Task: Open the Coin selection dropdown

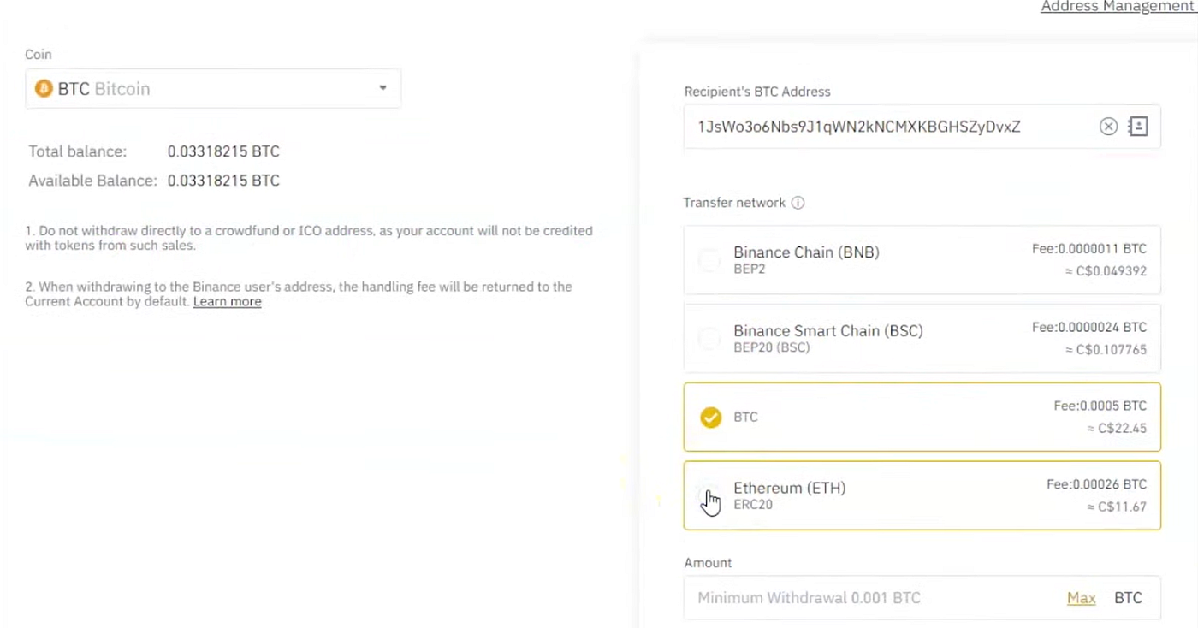Action: [x=383, y=88]
